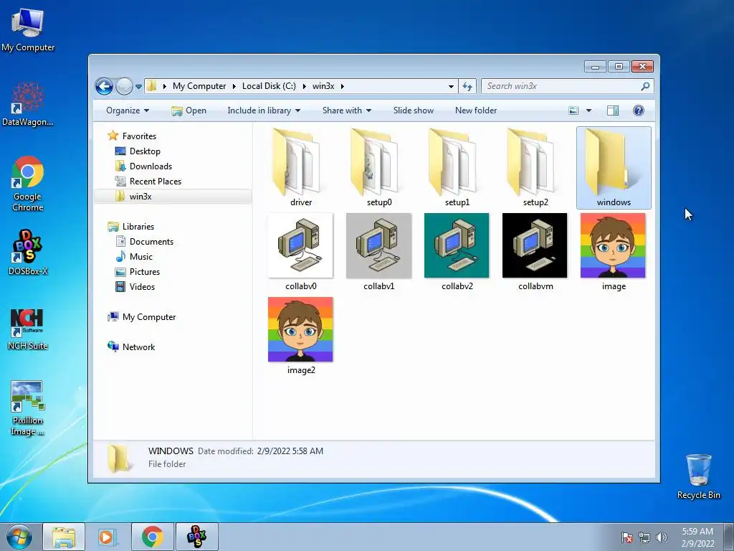
Task: Open Chrome from the taskbar
Action: pyautogui.click(x=153, y=537)
